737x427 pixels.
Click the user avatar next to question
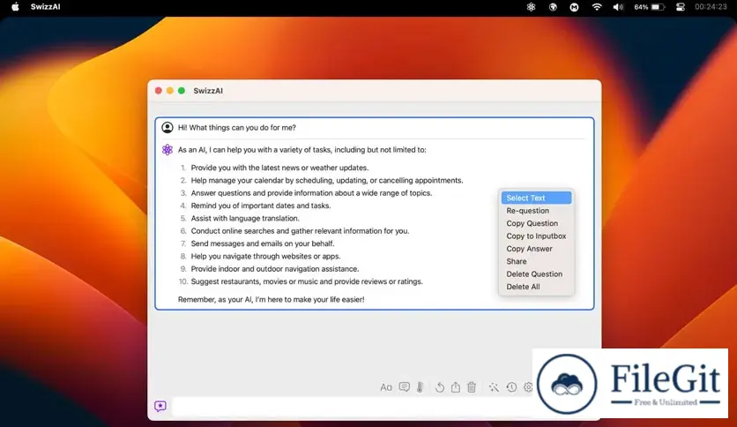[x=167, y=127]
